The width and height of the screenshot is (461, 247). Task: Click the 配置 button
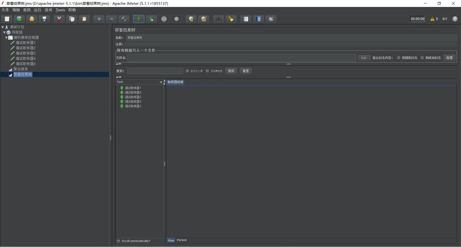(449, 58)
